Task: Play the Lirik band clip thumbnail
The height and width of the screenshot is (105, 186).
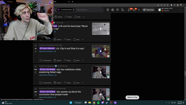Action: (101, 29)
